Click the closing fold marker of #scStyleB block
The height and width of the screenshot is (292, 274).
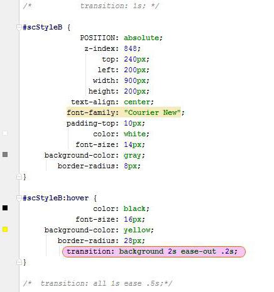[x=19, y=177]
